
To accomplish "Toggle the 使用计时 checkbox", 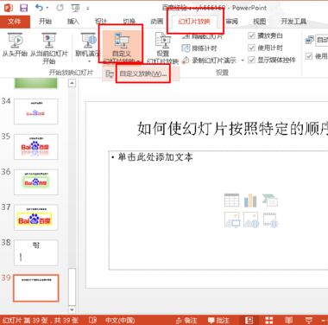I will [x=252, y=48].
